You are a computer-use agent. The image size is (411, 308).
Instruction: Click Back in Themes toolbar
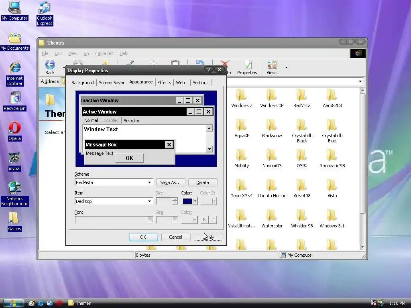50,67
